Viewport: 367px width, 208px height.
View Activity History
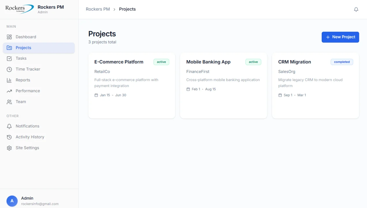coord(39,137)
